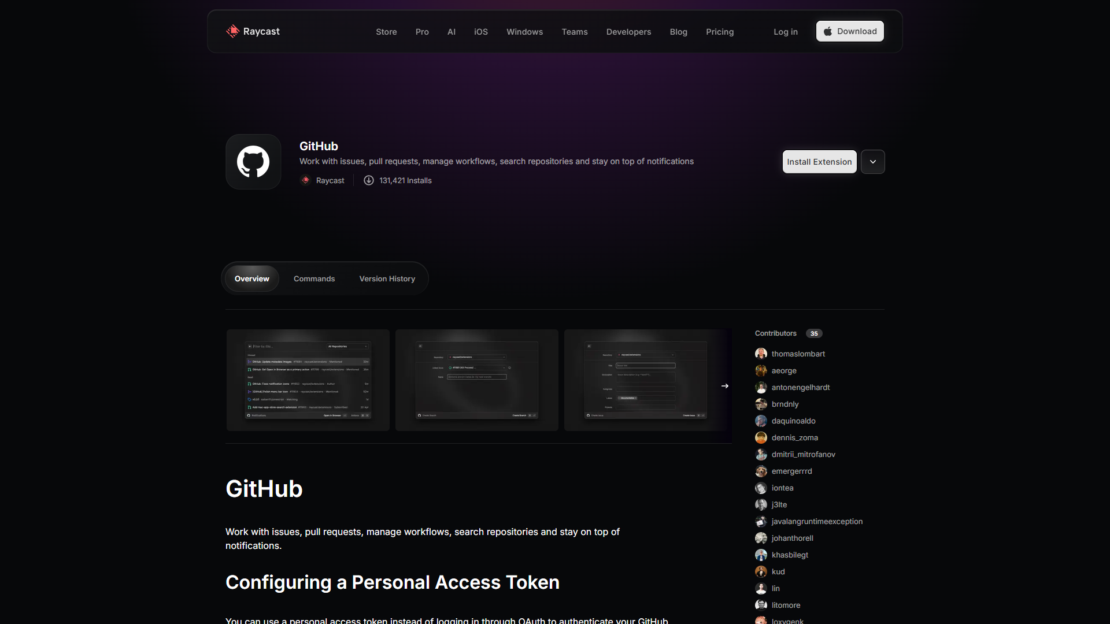Screen dimensions: 1110x624
Task: Switch to the Version History tab
Action: coord(387,278)
